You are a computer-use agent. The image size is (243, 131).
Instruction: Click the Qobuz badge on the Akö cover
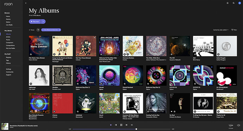pos(195,54)
